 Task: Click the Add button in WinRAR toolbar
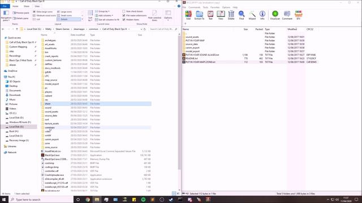(x=188, y=15)
